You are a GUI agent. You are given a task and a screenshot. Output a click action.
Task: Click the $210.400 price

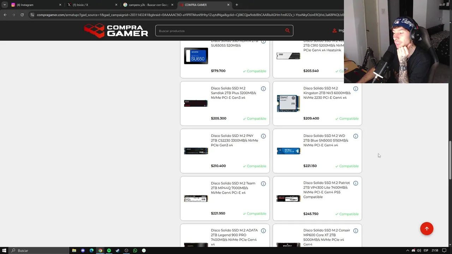pos(219,166)
